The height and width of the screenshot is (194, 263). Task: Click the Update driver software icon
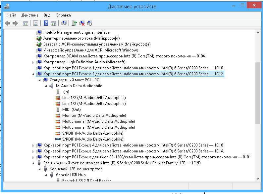[x=74, y=23]
